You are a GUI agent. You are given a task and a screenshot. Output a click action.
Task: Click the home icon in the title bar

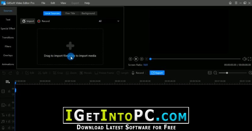pos(230,3)
